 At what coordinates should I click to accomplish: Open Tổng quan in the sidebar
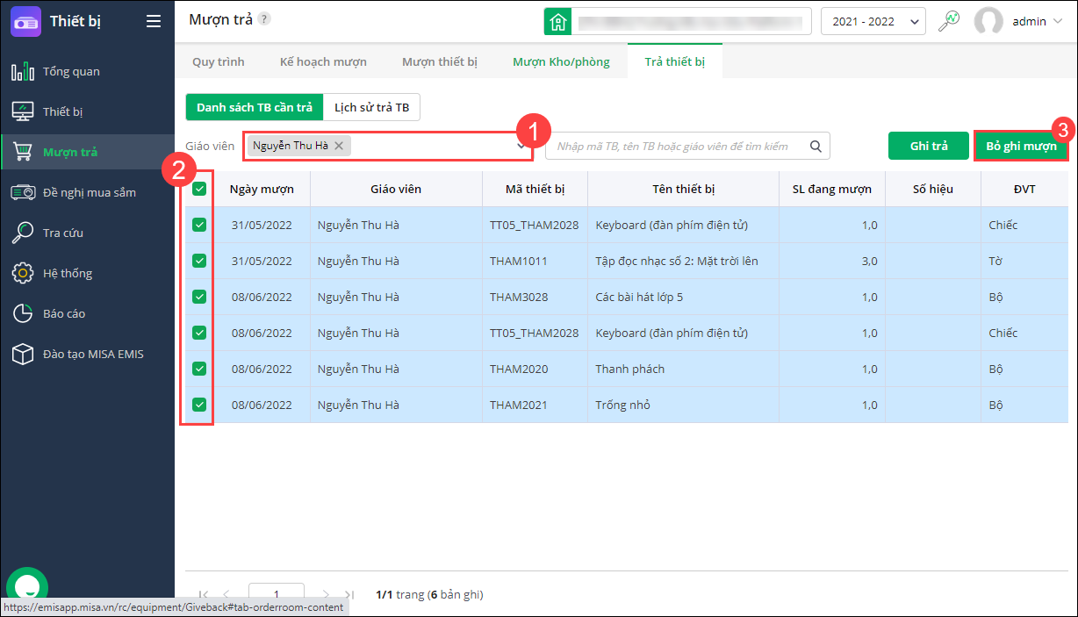click(71, 71)
